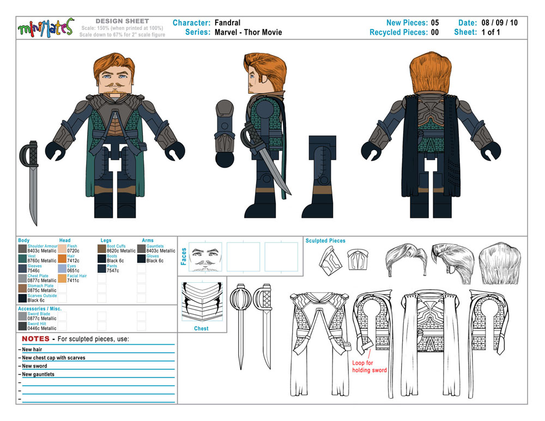Click the 'Sculpted Pieces' heading
Screen dimensions: 545x421
pyautogui.click(x=325, y=240)
